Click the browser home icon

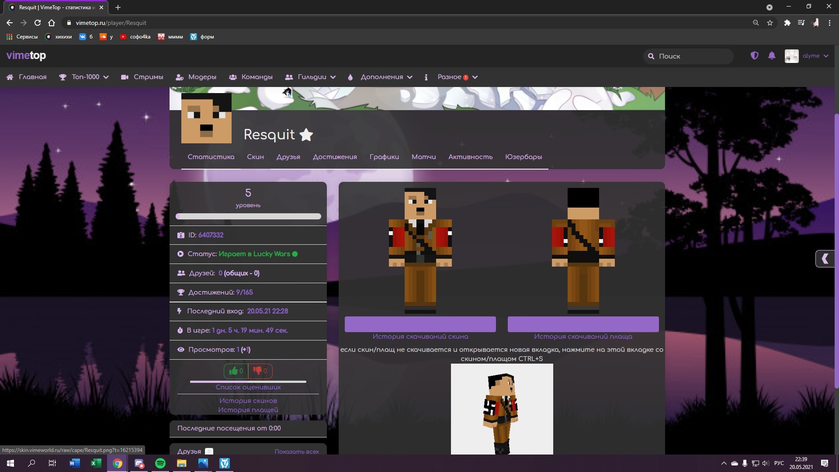pyautogui.click(x=52, y=23)
